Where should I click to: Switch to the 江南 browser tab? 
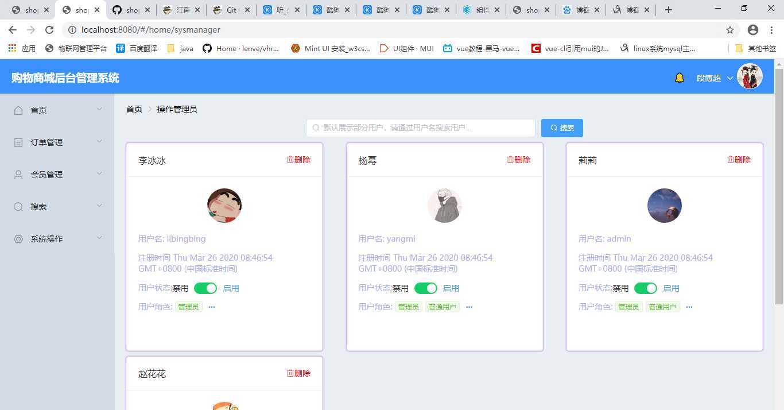183,10
